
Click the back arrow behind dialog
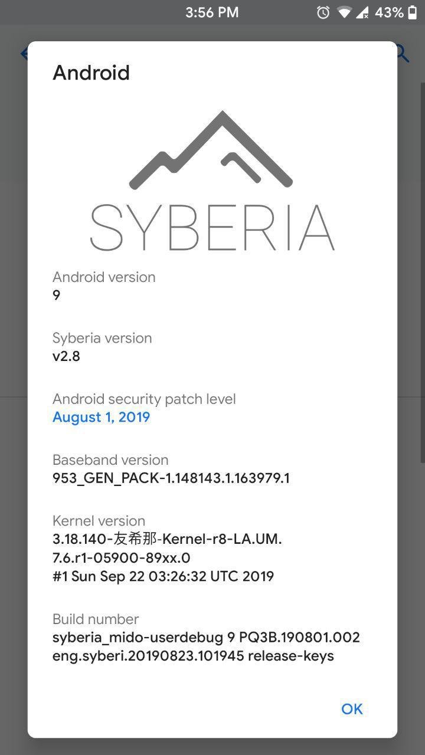pos(24,54)
